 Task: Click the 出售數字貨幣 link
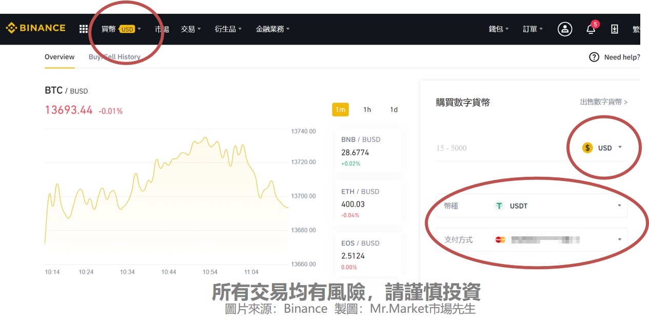(604, 102)
